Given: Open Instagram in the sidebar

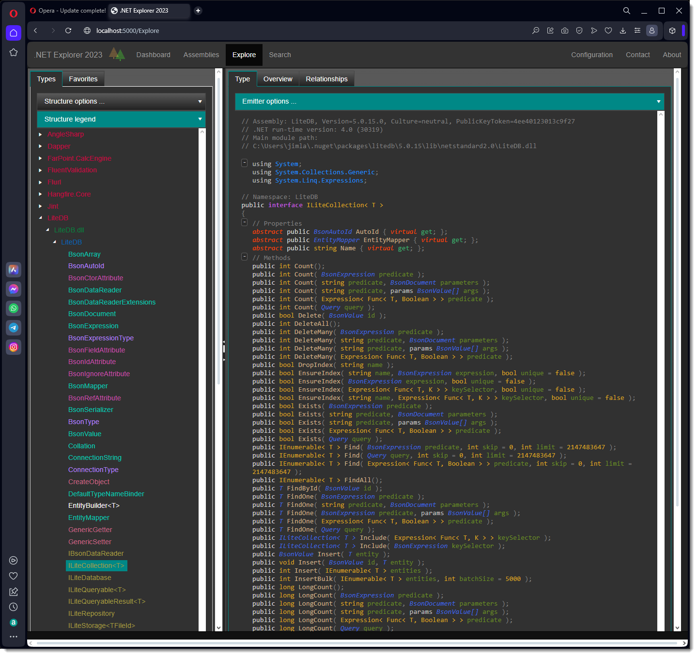Looking at the screenshot, I should point(14,347).
